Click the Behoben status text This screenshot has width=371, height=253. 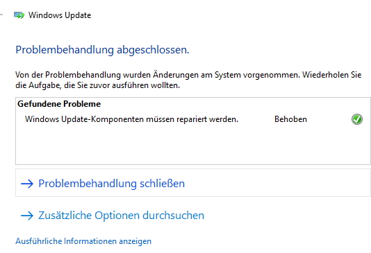click(x=290, y=119)
